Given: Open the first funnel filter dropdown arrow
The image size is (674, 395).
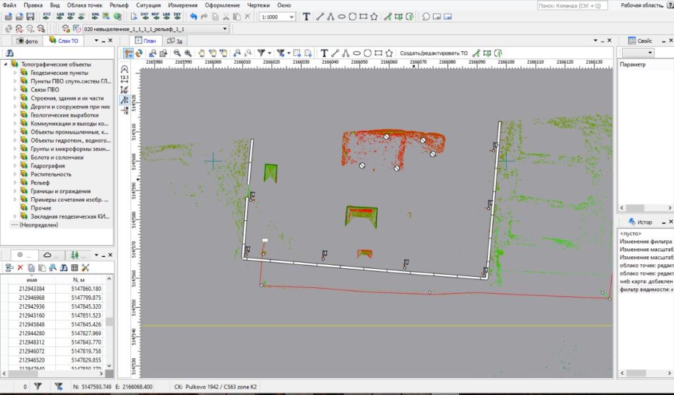Looking at the screenshot, I should click(269, 53).
